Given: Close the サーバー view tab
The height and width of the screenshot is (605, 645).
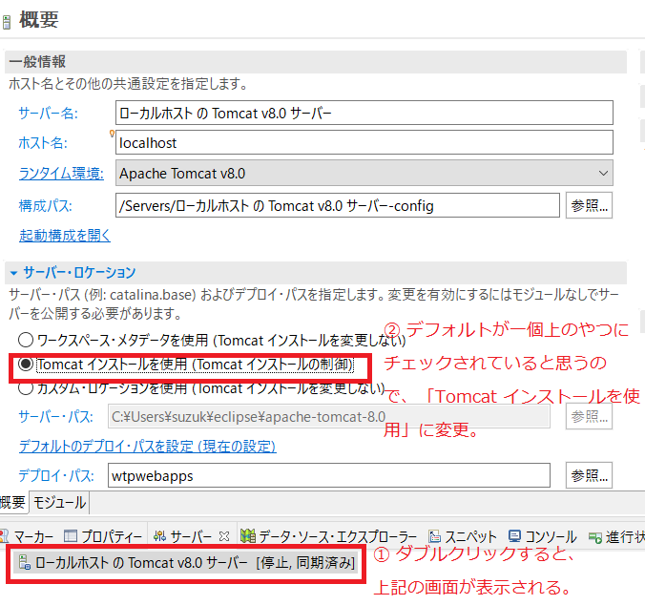Looking at the screenshot, I should [224, 536].
